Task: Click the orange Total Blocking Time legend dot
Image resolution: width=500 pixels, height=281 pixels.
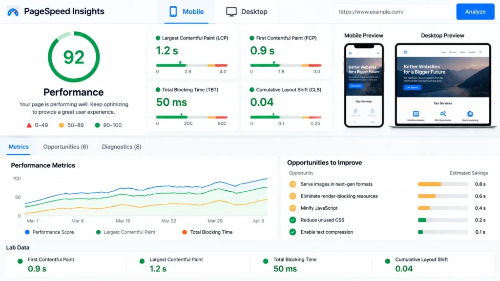Action: click(185, 232)
